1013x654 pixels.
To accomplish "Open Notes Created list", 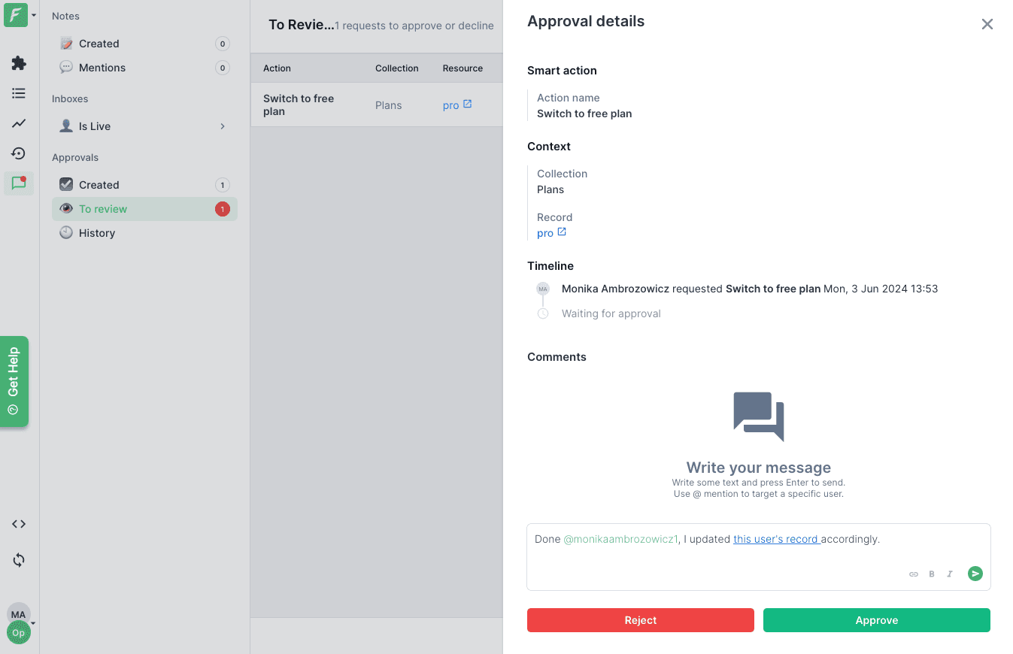I will coord(144,44).
